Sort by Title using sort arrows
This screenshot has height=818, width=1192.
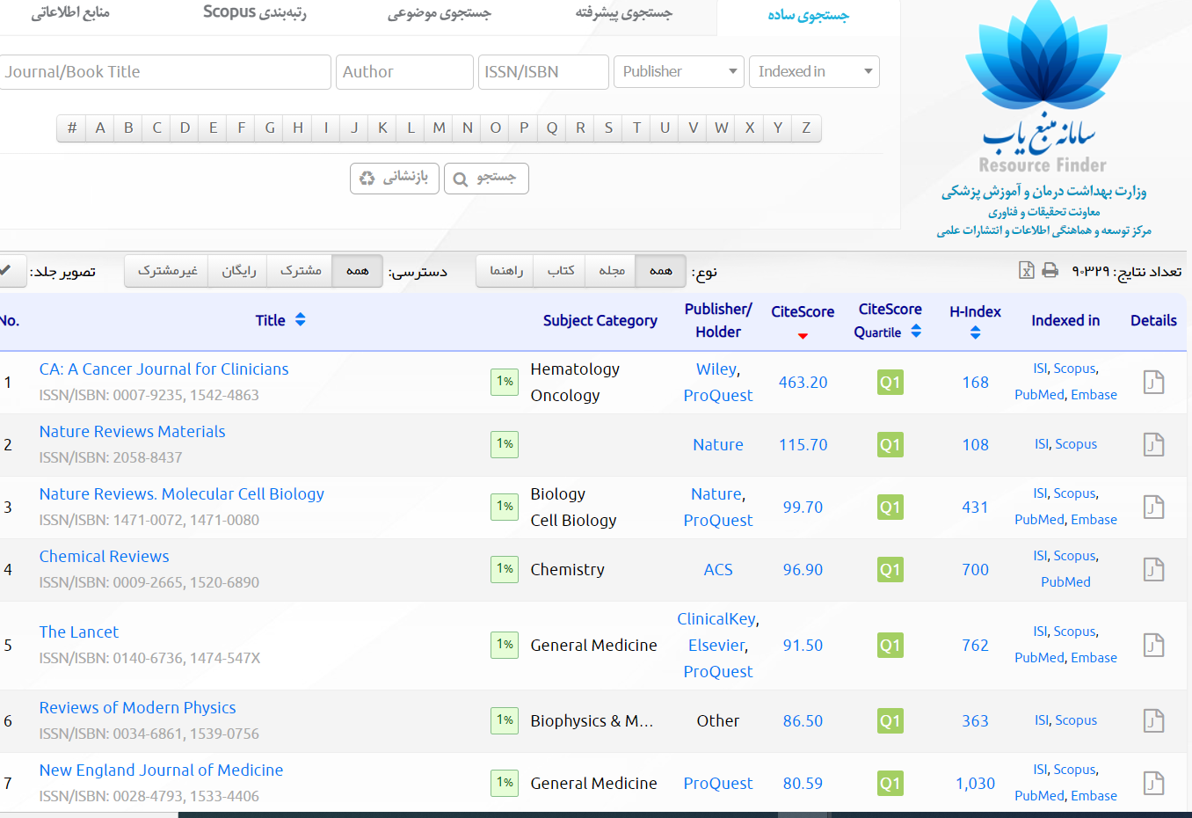coord(301,320)
